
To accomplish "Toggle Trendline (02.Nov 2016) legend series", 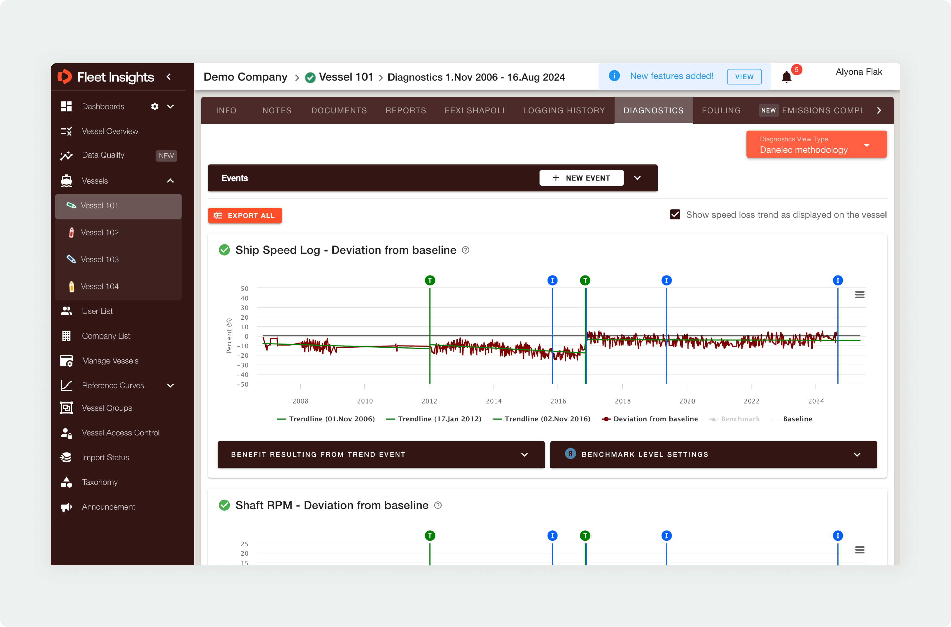I will click(542, 419).
